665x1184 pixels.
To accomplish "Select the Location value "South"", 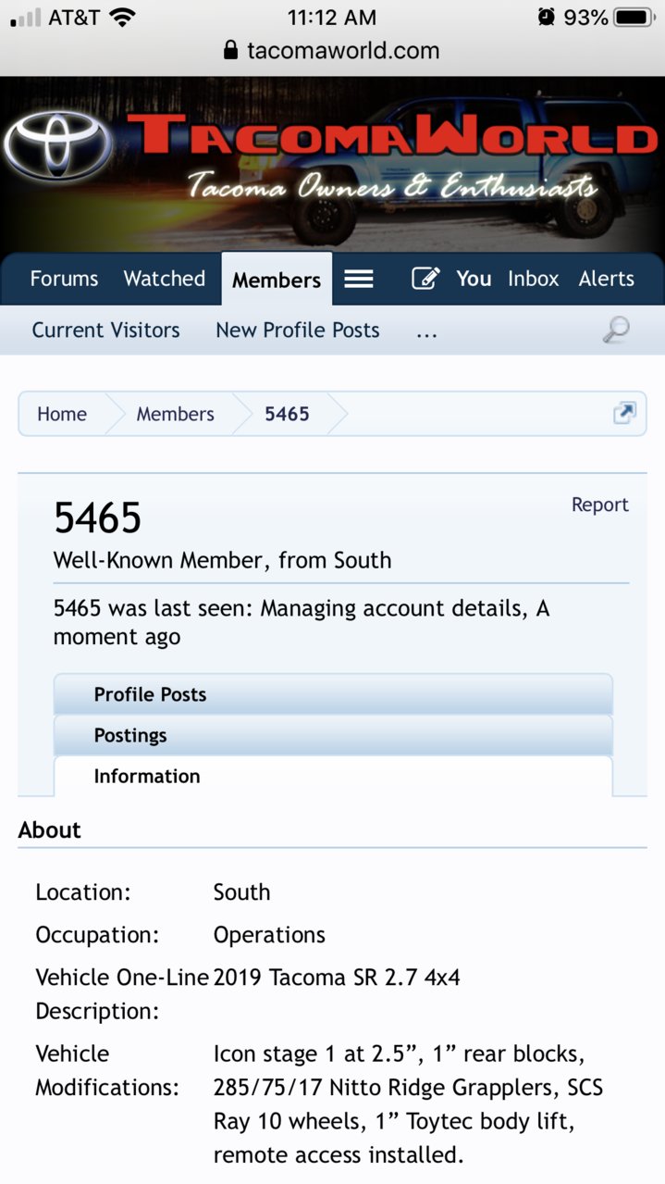I will pos(241,892).
